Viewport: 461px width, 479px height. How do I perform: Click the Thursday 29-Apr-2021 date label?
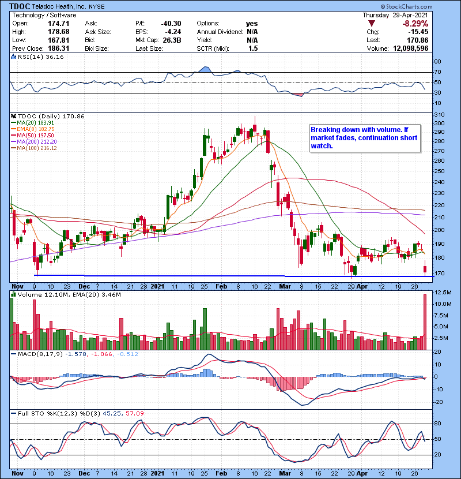[395, 15]
